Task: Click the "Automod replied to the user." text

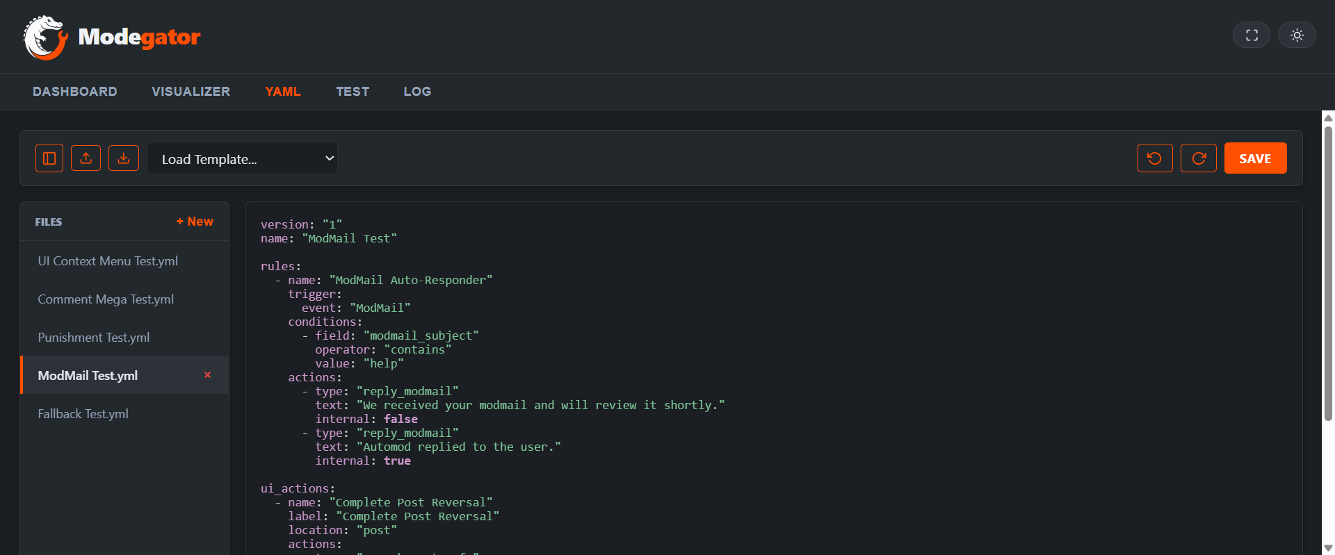Action: pos(459,447)
